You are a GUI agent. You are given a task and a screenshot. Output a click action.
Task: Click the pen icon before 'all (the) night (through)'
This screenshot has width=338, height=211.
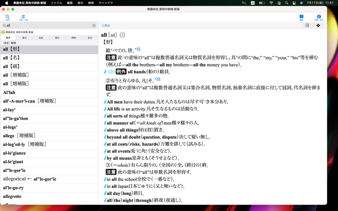(105, 200)
